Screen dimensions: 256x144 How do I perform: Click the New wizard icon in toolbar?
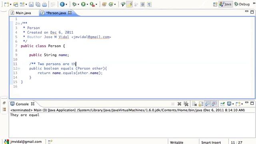point(6,4)
